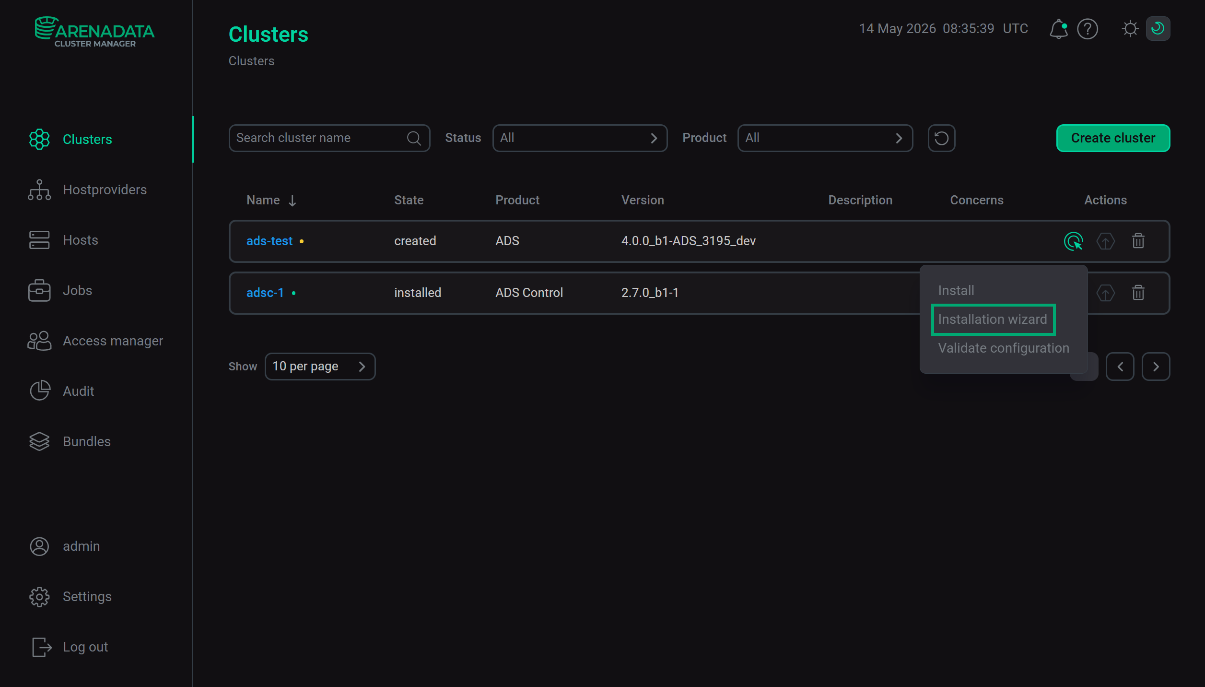Switch to light theme sun icon

(1130, 29)
